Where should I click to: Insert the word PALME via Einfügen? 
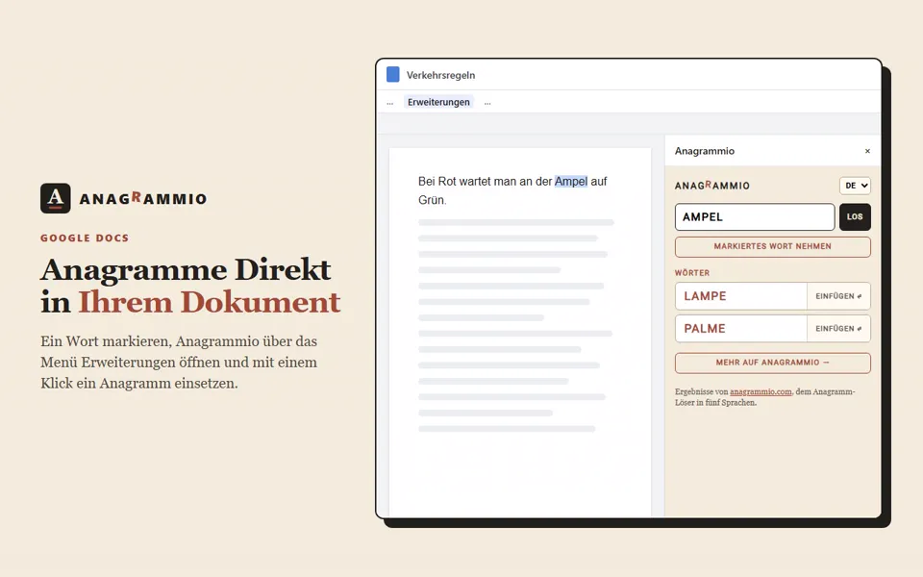point(838,329)
